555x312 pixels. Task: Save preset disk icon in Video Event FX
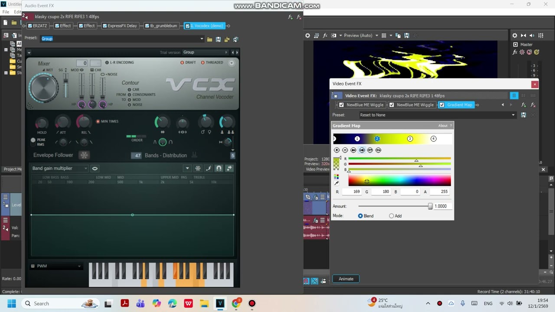coord(523,115)
